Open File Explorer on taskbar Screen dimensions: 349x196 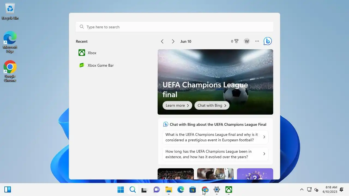click(x=169, y=189)
